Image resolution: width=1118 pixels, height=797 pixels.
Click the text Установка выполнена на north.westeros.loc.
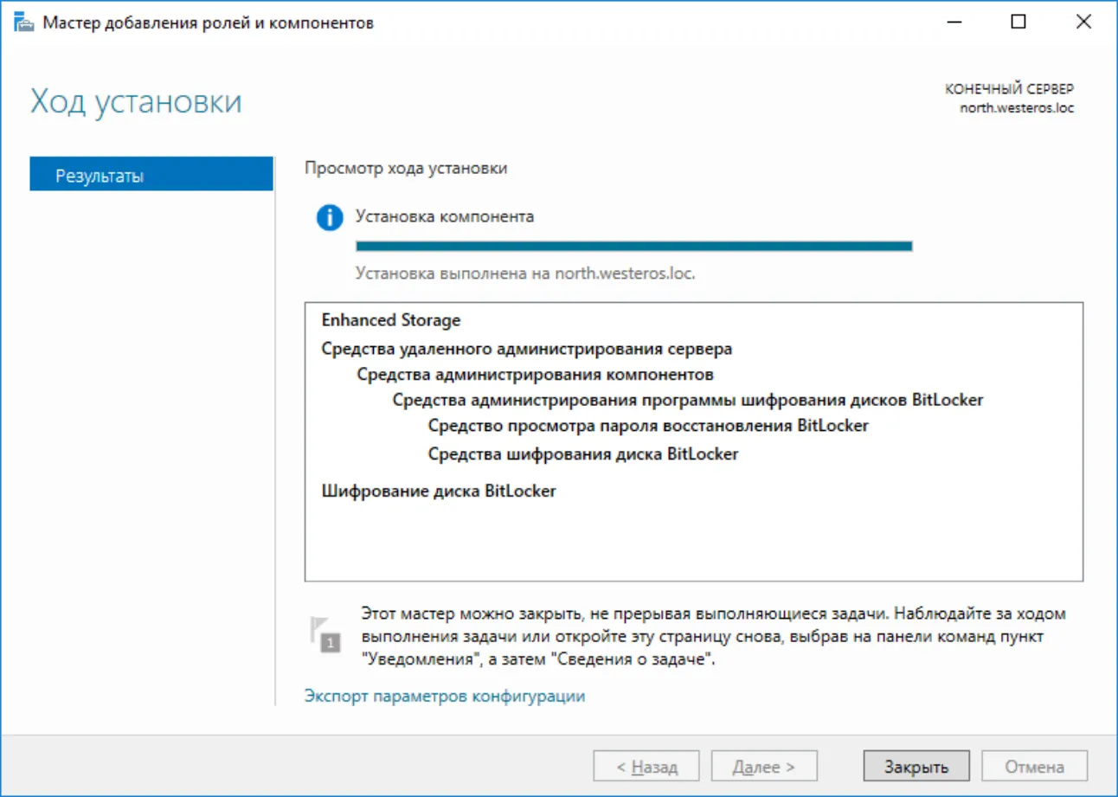tap(526, 273)
